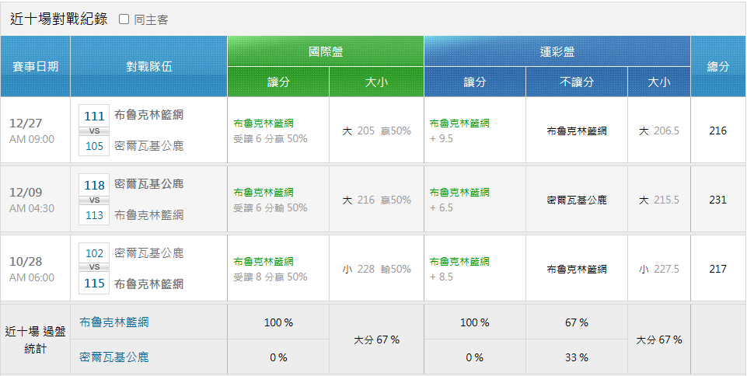Screen dimensions: 747x376
Task: Click score 113 in the 12/09 match
Action: [x=94, y=215]
